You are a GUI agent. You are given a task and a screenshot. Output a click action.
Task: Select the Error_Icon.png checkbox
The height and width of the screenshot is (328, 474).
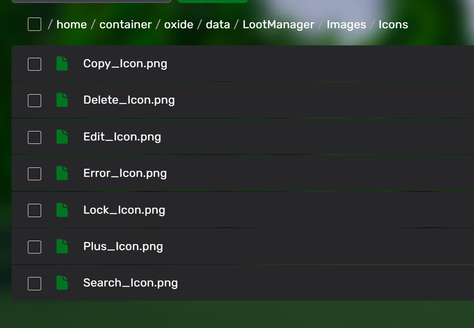click(x=34, y=174)
